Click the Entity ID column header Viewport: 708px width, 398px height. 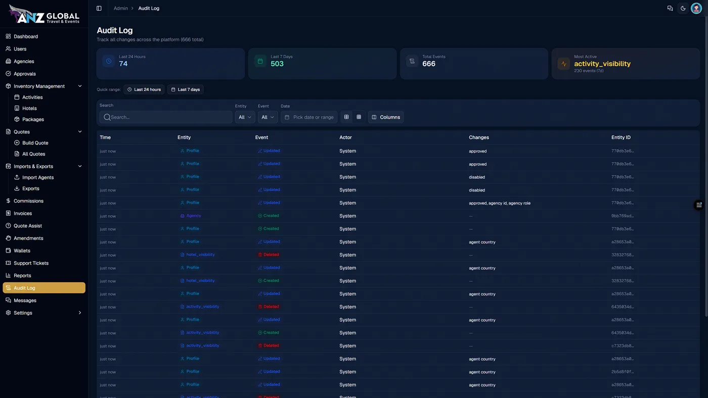point(621,137)
